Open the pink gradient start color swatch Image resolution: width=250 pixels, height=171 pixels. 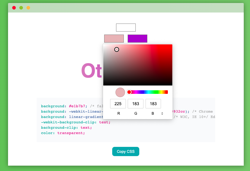point(114,38)
